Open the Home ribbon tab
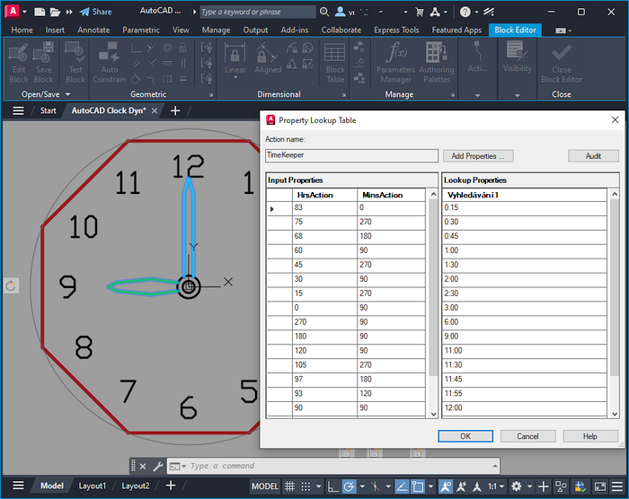The image size is (629, 499). (x=22, y=30)
